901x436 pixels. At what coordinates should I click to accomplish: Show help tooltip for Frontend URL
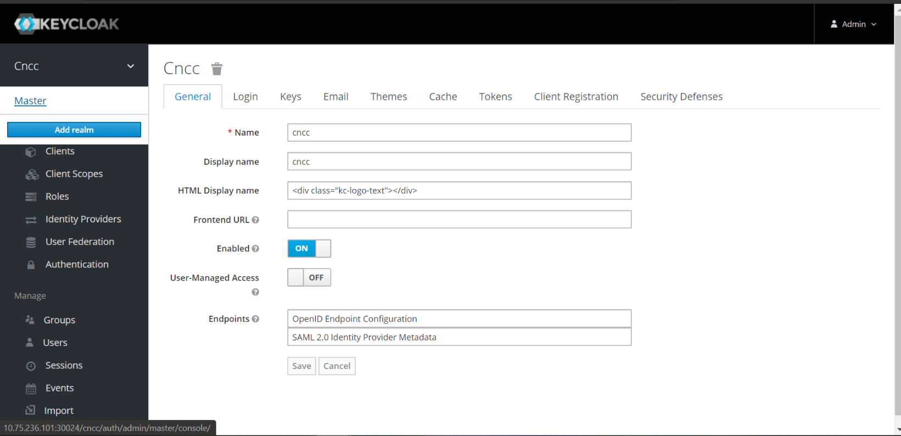[255, 220]
